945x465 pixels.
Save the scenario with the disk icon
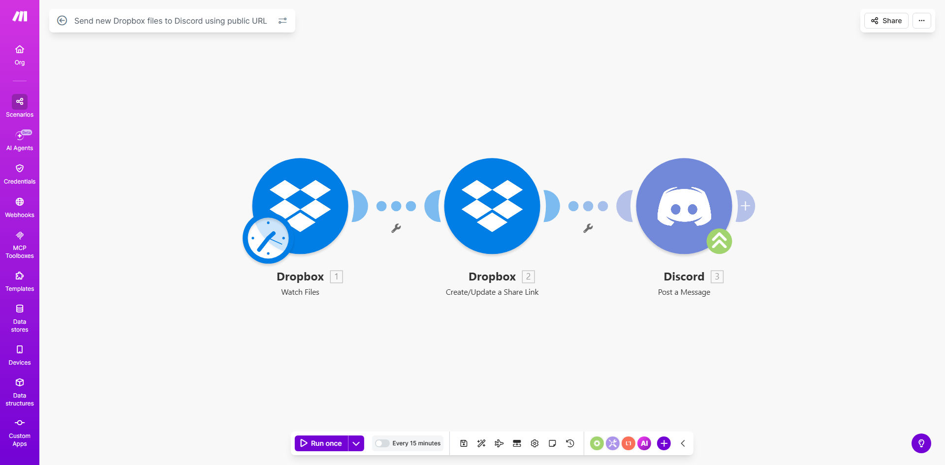click(x=464, y=443)
